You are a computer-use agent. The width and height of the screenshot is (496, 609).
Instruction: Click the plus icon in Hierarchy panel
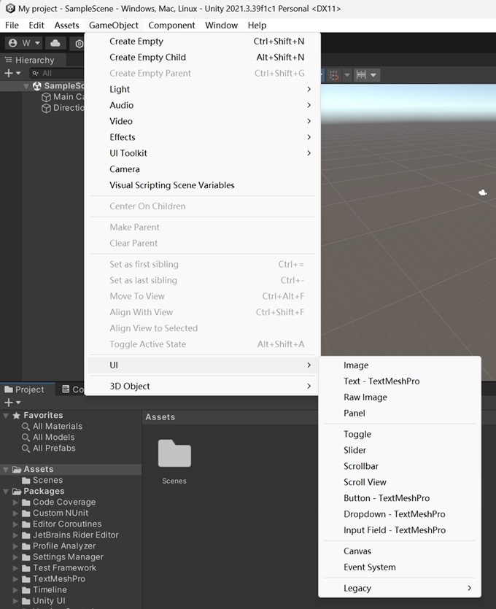coord(9,73)
